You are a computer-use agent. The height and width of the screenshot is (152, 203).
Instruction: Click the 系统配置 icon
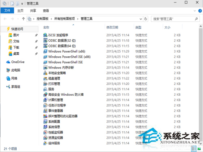click(x=45, y=122)
